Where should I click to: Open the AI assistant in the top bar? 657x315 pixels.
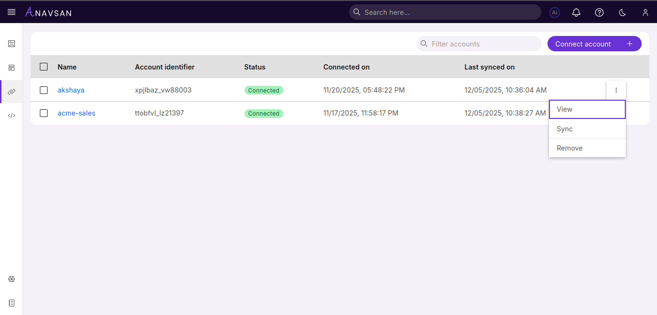[x=555, y=12]
